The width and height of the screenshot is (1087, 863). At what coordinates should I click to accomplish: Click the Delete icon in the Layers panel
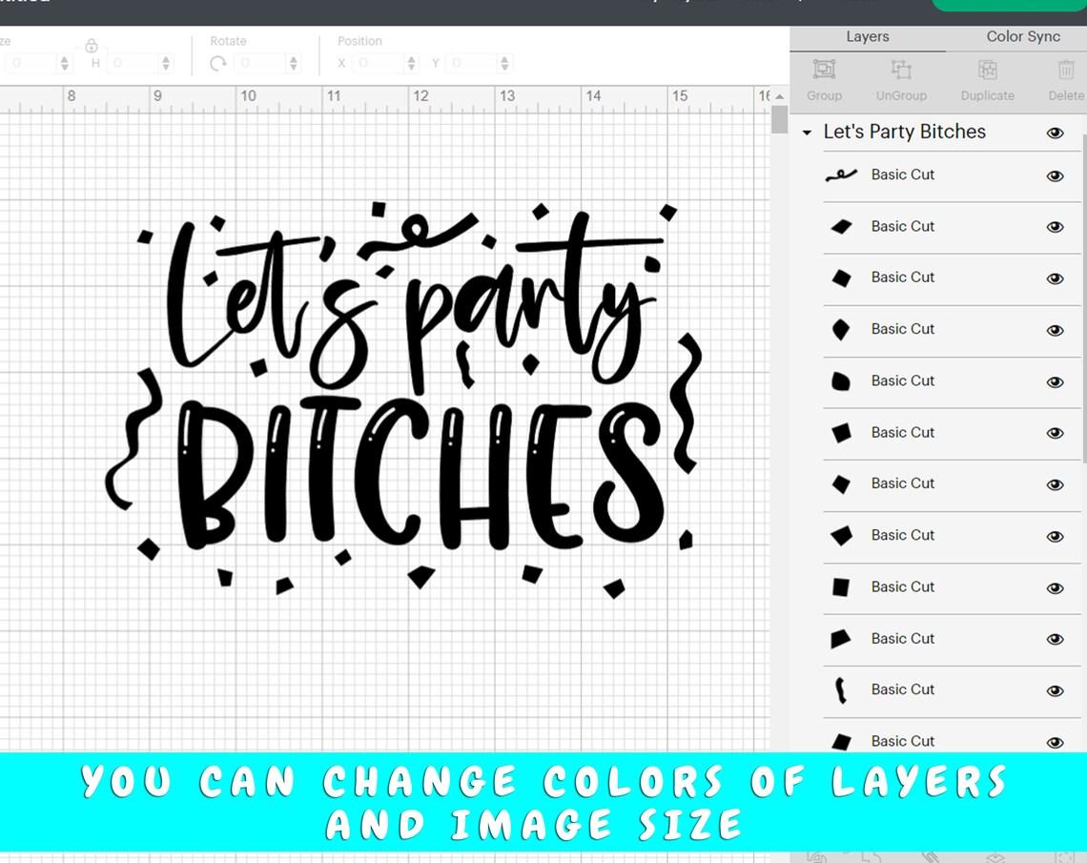[1065, 76]
